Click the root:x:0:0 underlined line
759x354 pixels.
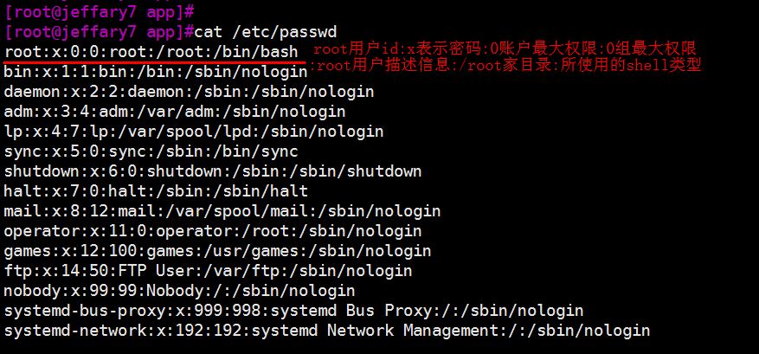[151, 52]
